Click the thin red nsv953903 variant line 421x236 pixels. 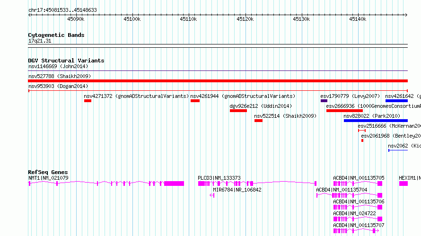point(218,91)
